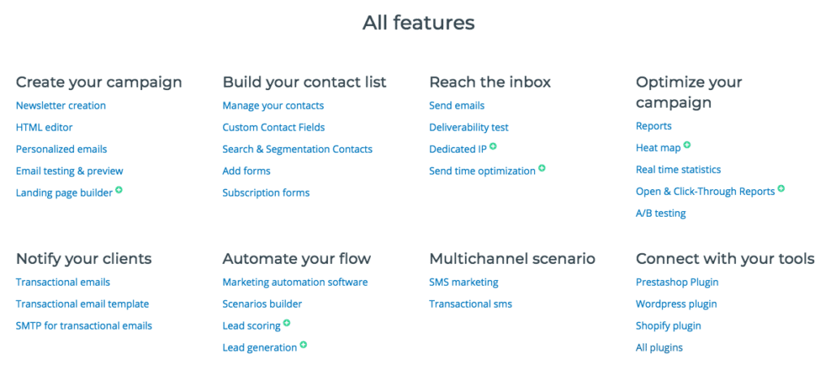Viewport: 831px width, 375px height.
Task: Click green plus icon beside Heat map
Action: pos(687,144)
